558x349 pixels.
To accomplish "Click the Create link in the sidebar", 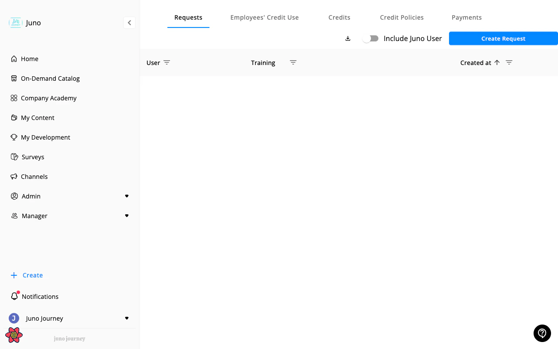I will (x=32, y=275).
